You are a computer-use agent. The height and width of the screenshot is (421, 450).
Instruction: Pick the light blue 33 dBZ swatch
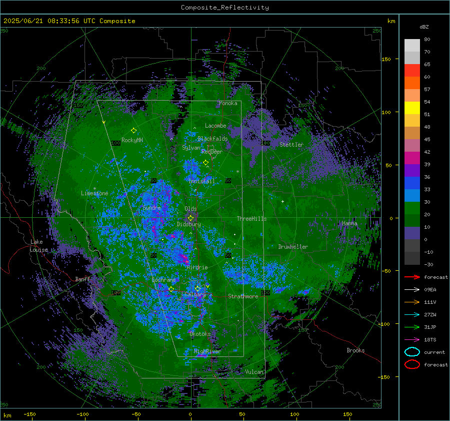(x=412, y=195)
